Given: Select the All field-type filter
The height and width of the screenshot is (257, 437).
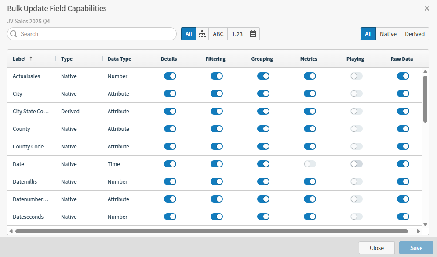Looking at the screenshot, I should tap(368, 34).
